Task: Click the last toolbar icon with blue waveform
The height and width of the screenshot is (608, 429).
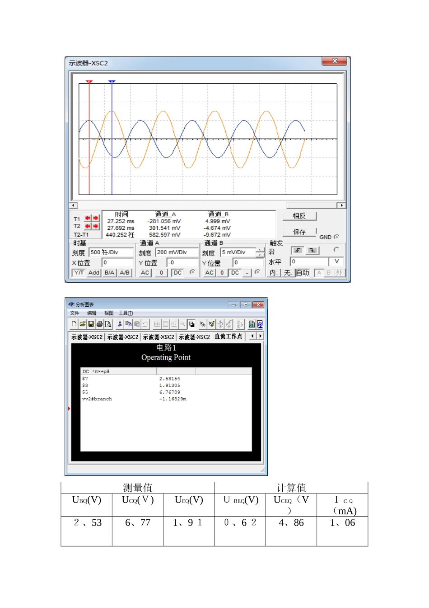Action: point(260,324)
